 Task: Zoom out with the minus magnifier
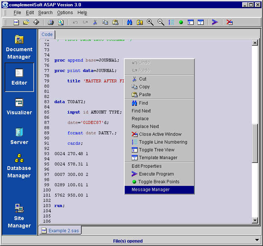click(161, 22)
